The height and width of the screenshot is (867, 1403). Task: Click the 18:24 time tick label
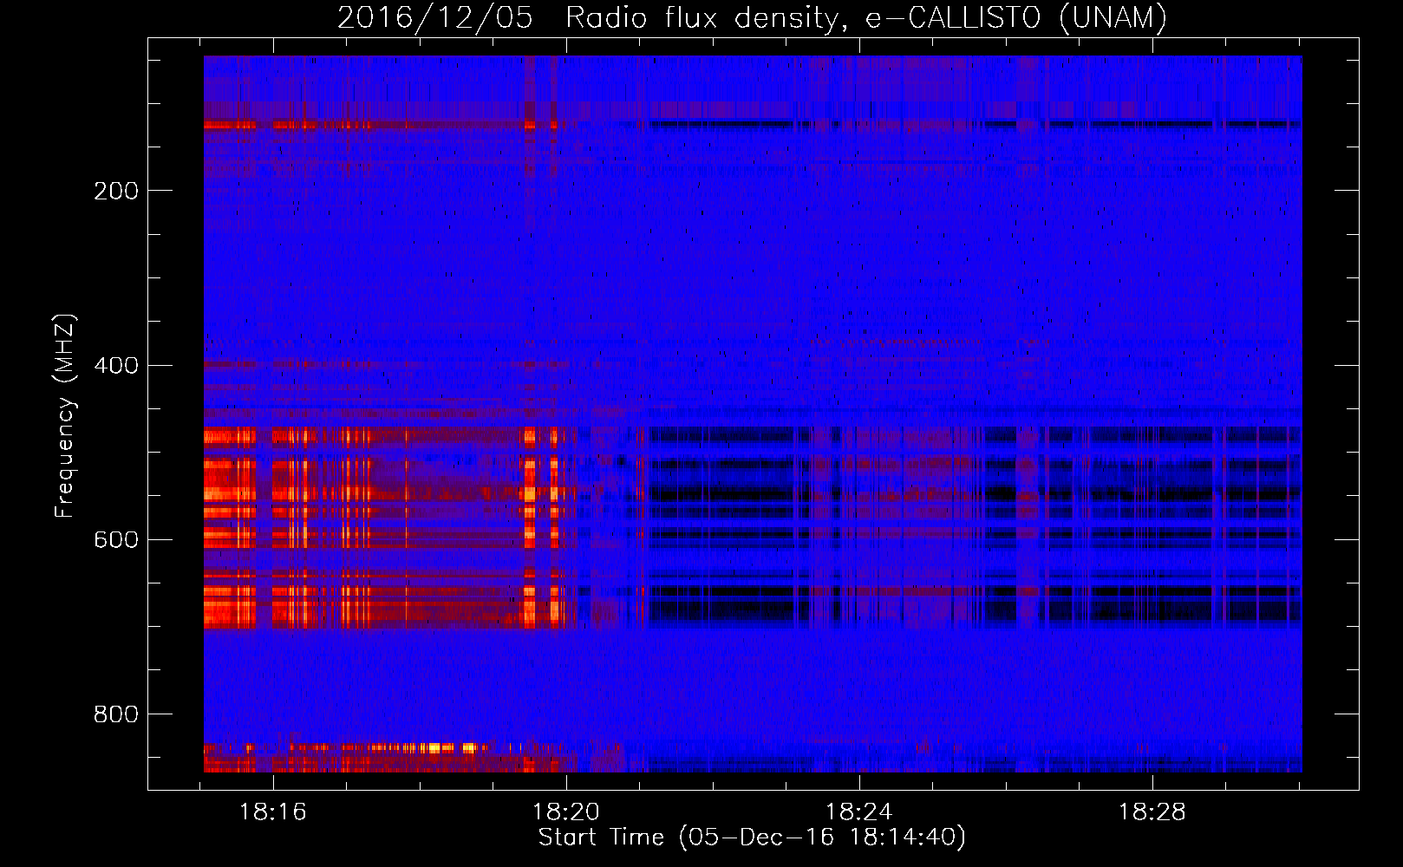(x=858, y=812)
